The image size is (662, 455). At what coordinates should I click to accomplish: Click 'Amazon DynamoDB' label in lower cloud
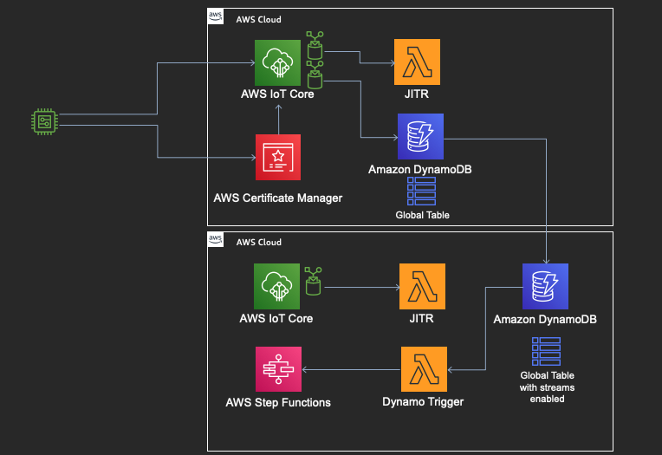(545, 320)
